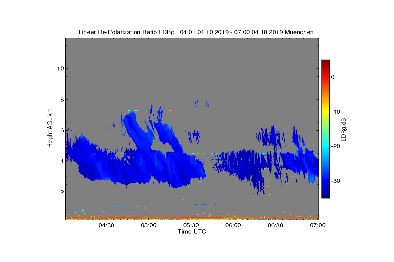Click the "LDRg dB" colorbar label

[344, 129]
